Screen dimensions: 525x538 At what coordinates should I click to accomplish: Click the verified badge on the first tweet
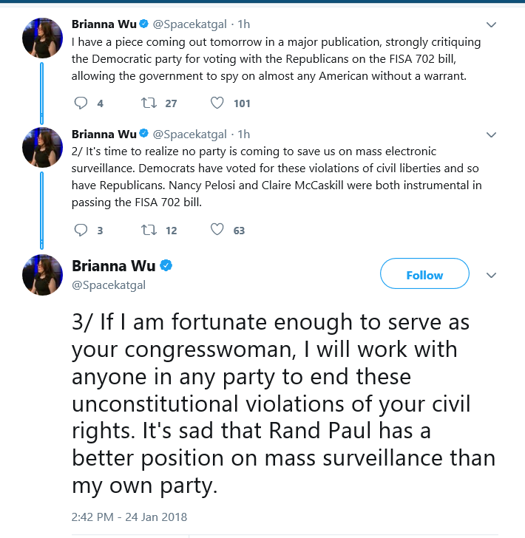[143, 24]
